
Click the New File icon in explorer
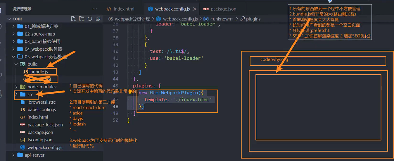(x=74, y=19)
